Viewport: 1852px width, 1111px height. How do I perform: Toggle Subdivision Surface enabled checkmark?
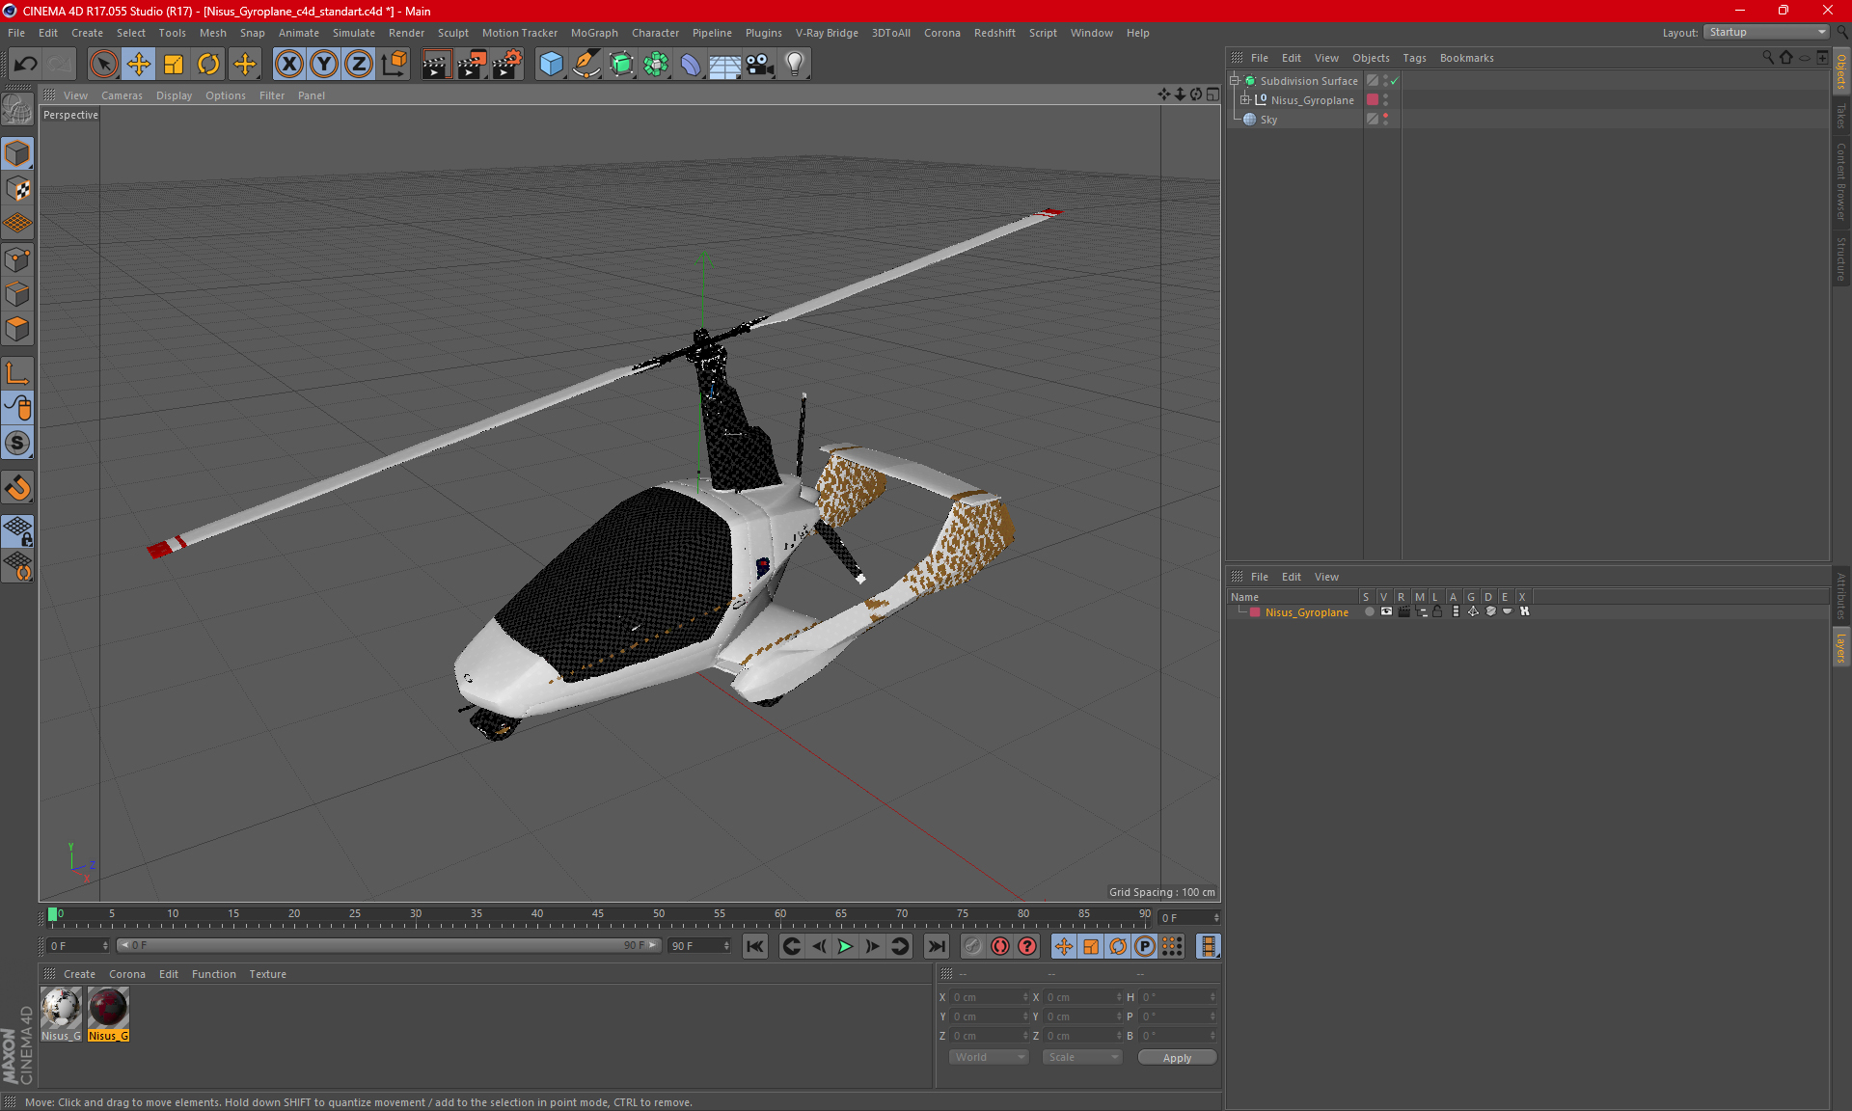tap(1394, 81)
